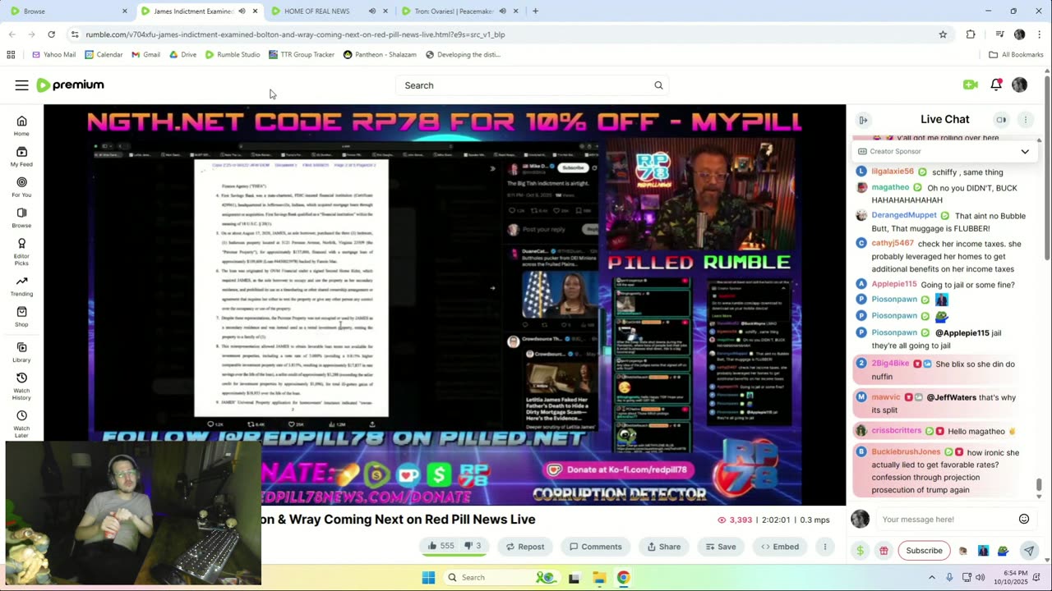This screenshot has height=591, width=1052.
Task: Open the notifications bell
Action: (x=996, y=85)
